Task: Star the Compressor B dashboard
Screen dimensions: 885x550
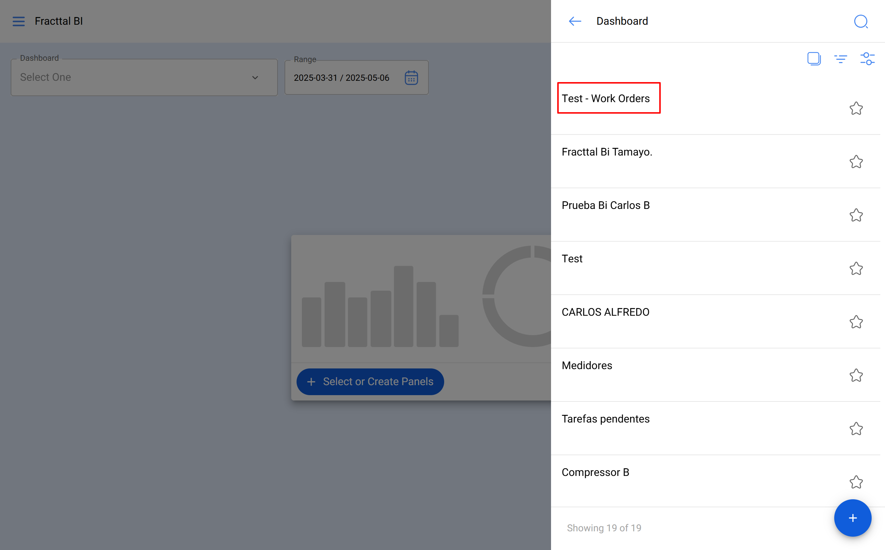Action: (856, 482)
